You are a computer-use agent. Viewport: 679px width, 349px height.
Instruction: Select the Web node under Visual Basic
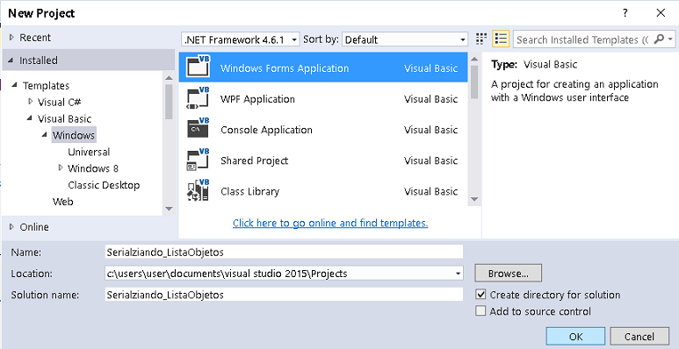[x=62, y=202]
